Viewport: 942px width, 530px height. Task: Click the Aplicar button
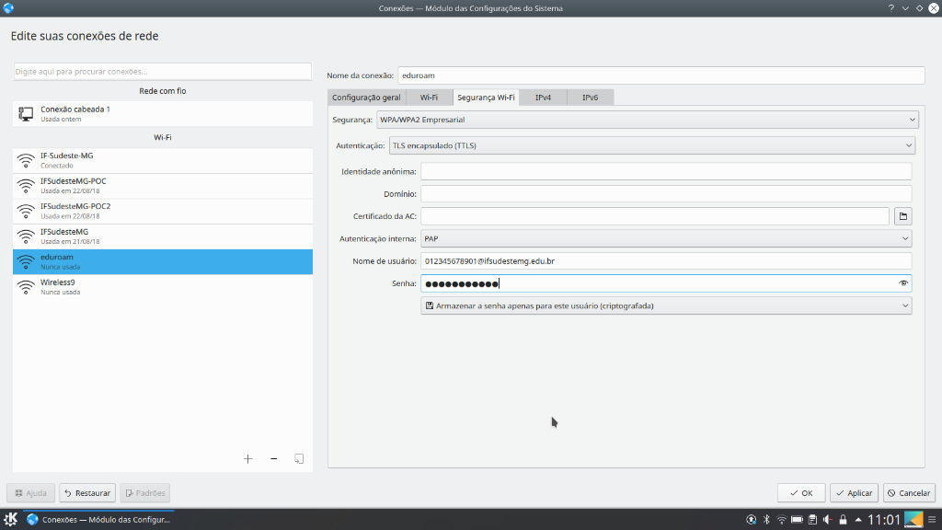coord(854,493)
